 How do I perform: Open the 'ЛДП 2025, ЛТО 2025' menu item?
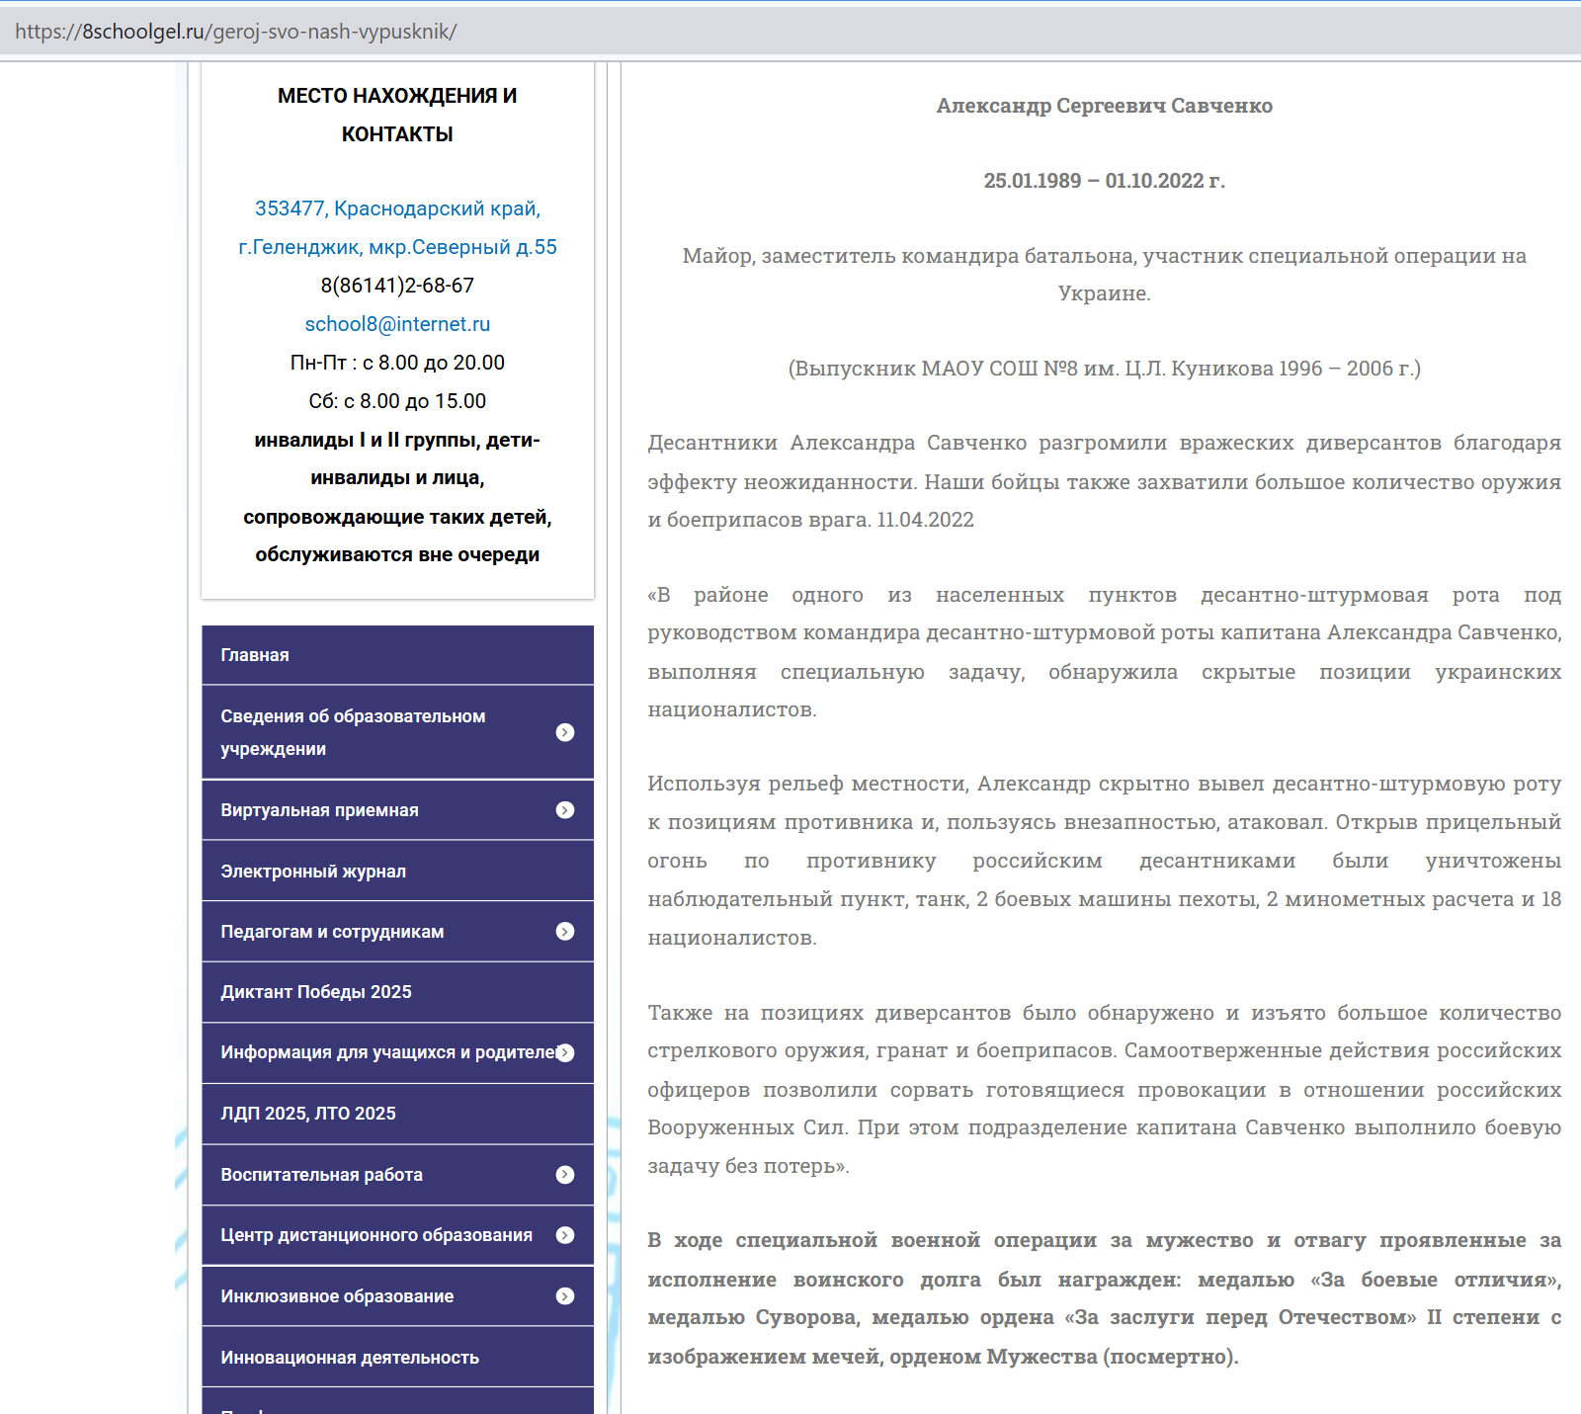pos(397,1114)
